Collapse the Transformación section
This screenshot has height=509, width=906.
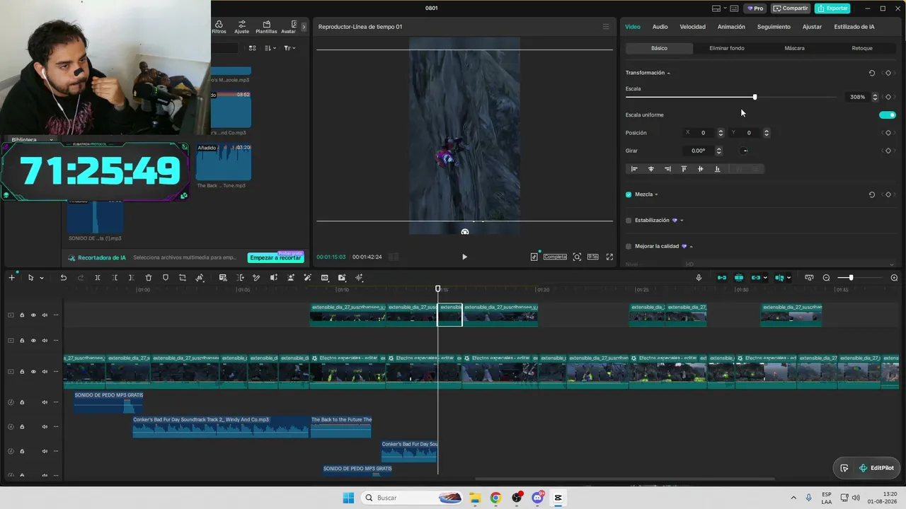(x=668, y=73)
